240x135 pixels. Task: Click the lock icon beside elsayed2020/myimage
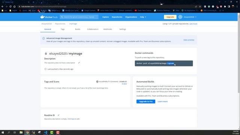pyautogui.click(x=46, y=54)
